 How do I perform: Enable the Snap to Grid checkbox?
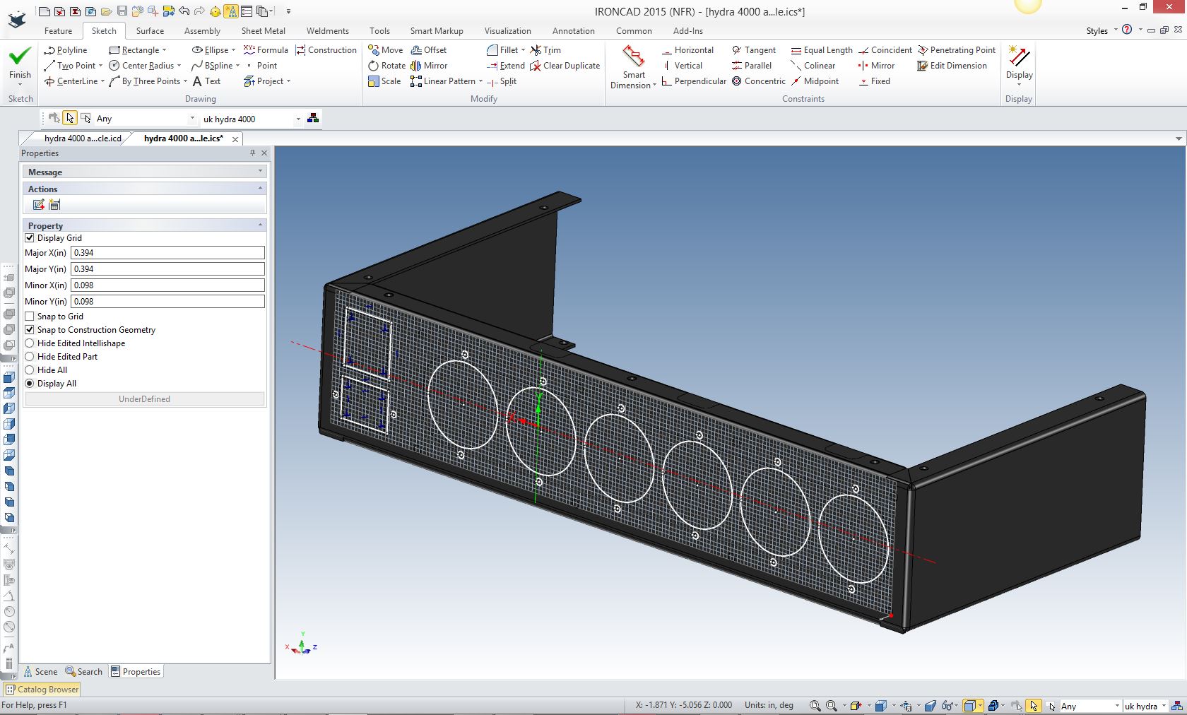click(x=30, y=317)
